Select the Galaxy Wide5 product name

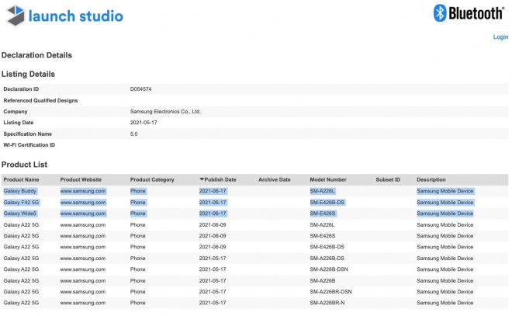(20, 214)
